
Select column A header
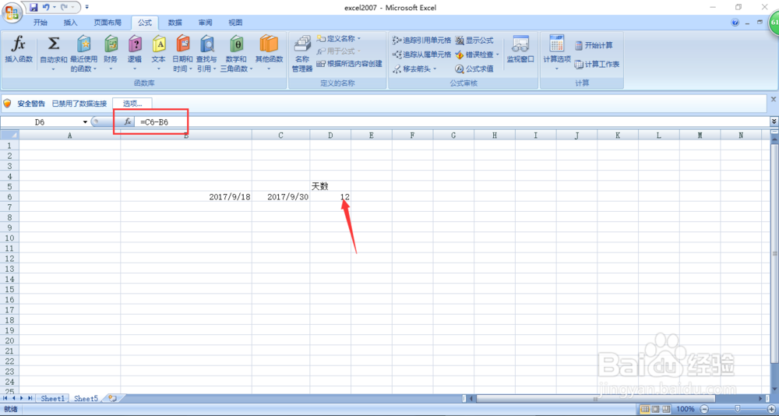(69, 136)
